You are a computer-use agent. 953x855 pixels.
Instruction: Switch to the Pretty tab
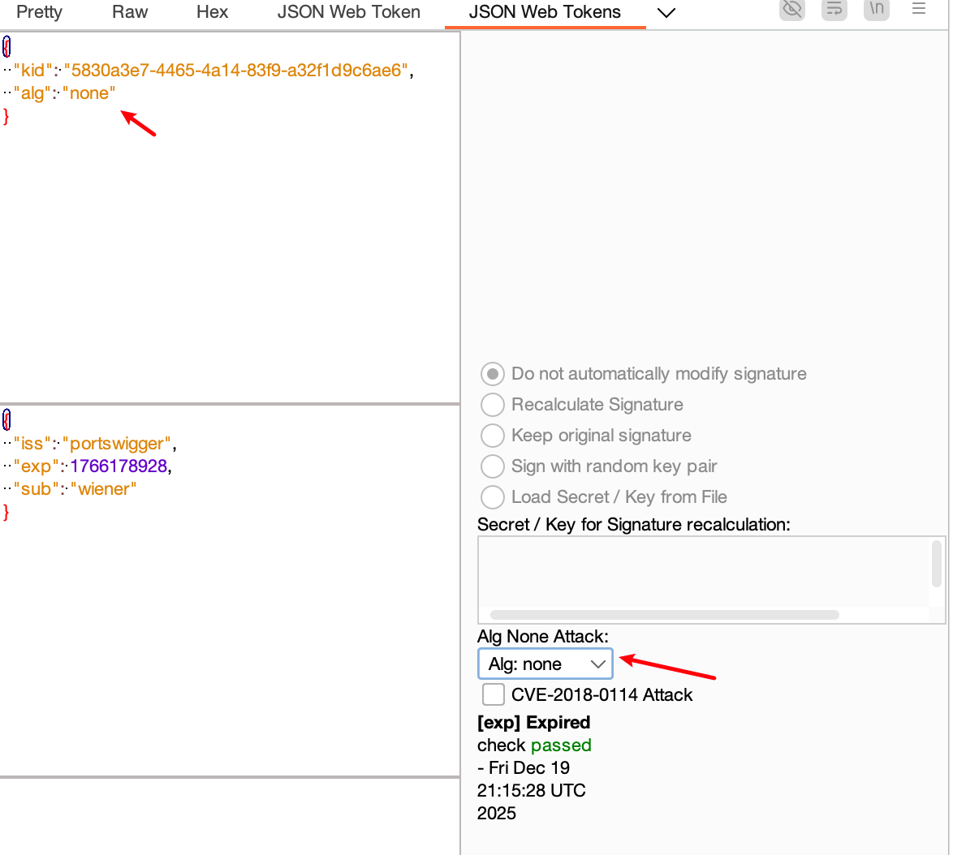pos(39,12)
